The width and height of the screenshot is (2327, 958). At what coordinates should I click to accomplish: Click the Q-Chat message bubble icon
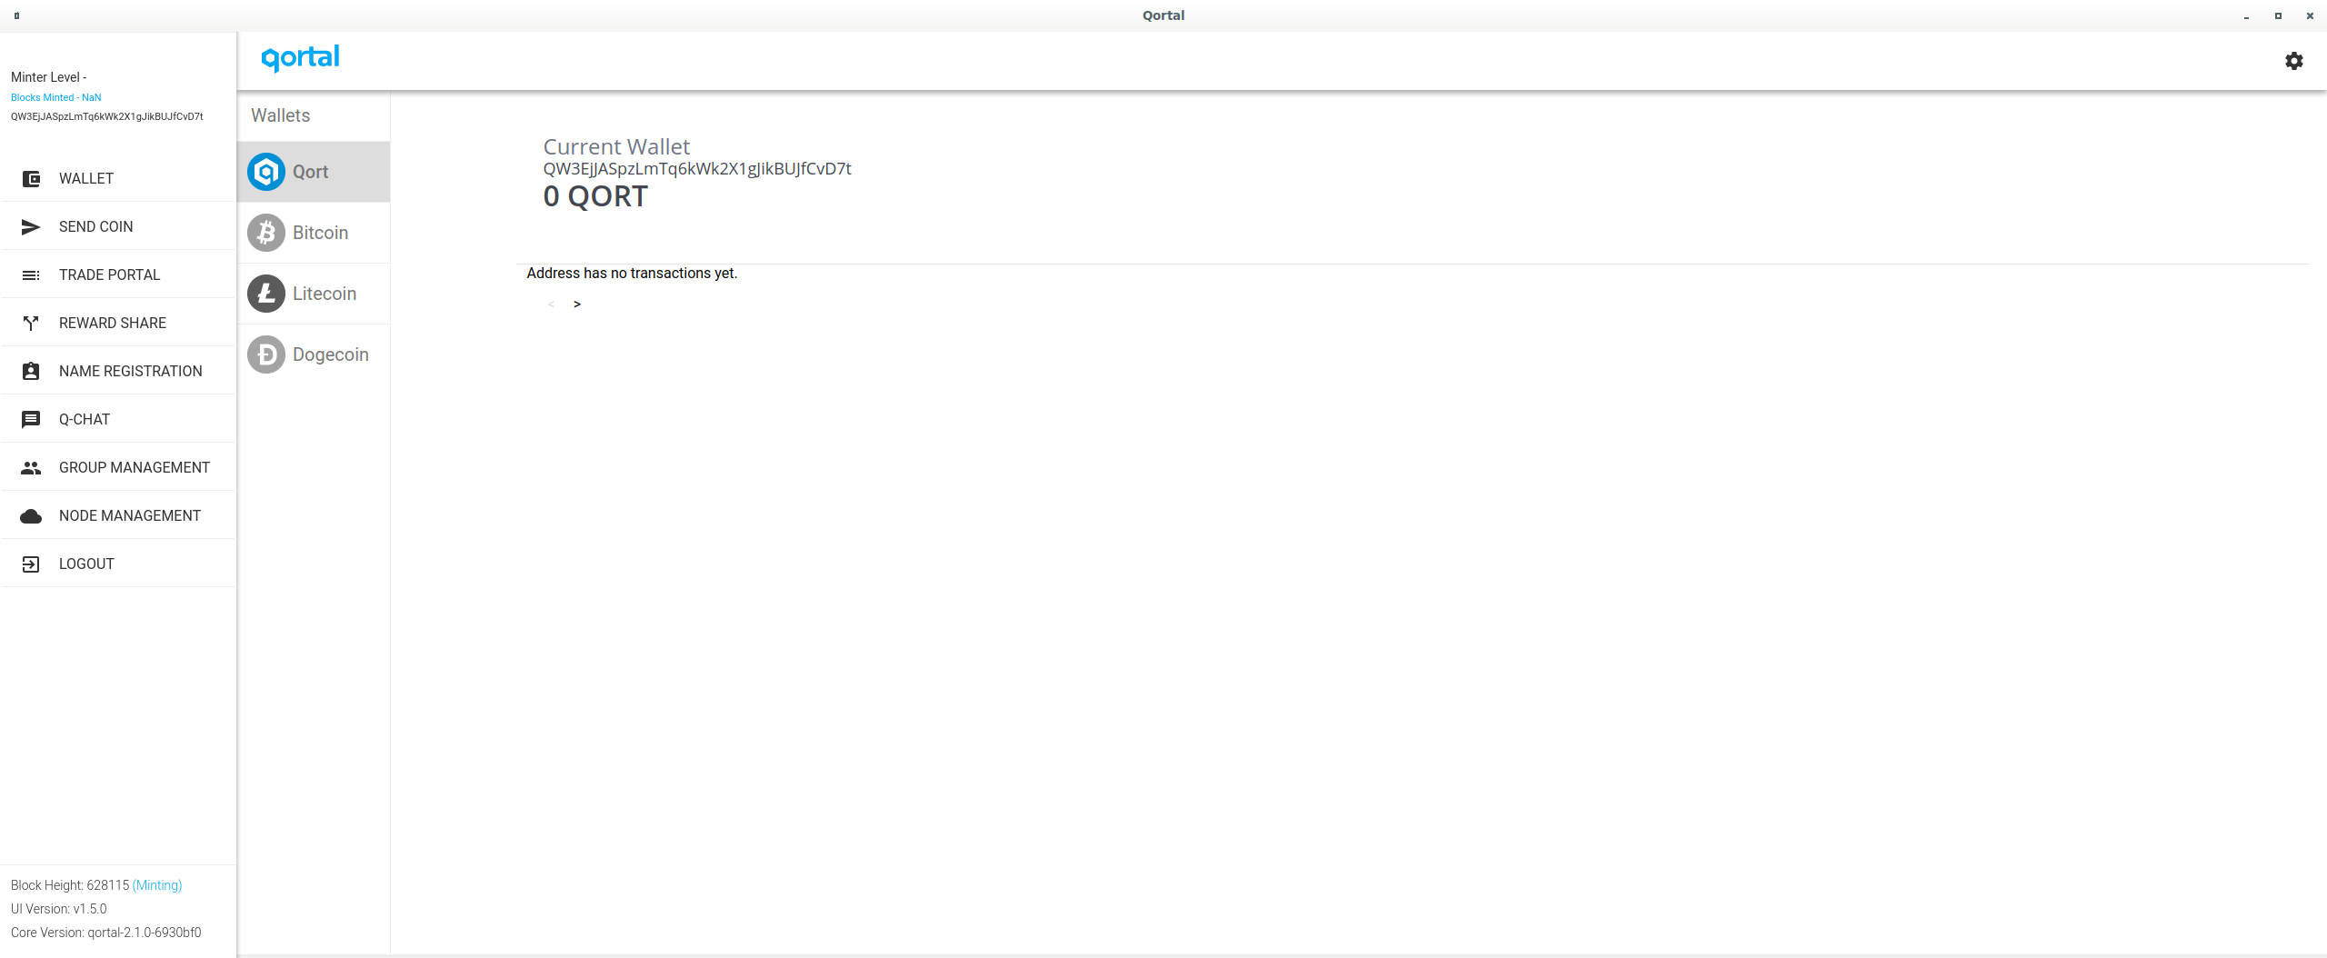click(31, 420)
